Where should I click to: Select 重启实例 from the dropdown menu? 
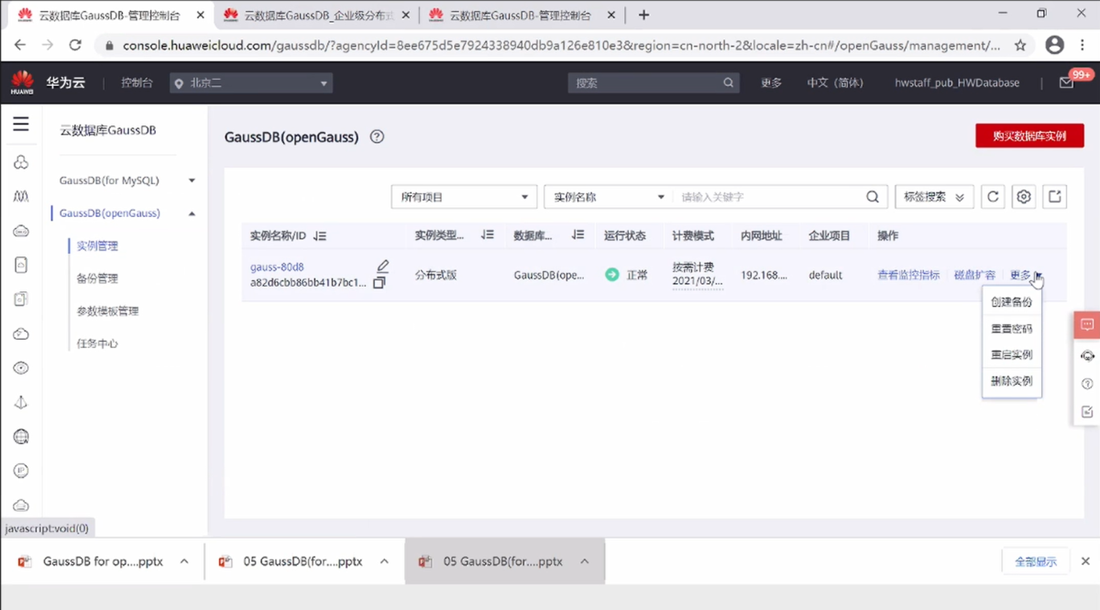(1011, 354)
